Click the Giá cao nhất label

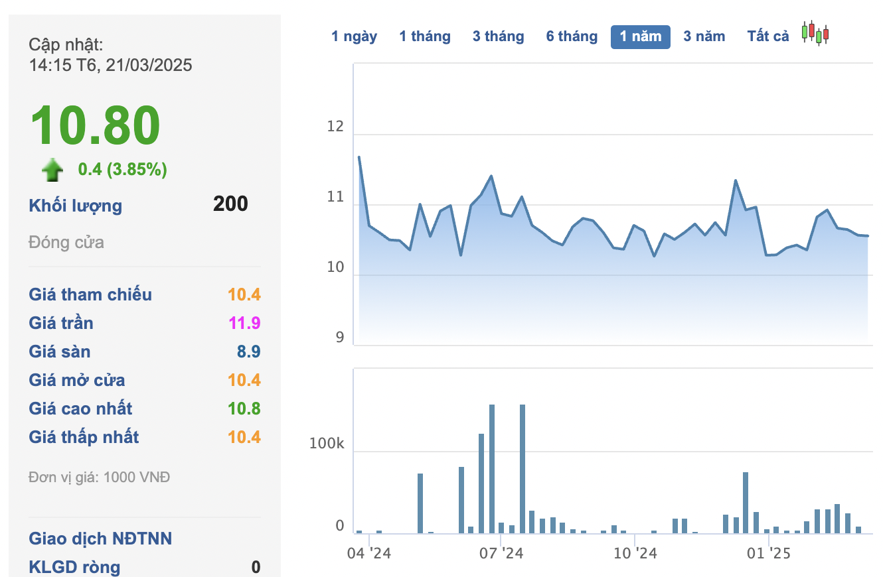pos(80,409)
